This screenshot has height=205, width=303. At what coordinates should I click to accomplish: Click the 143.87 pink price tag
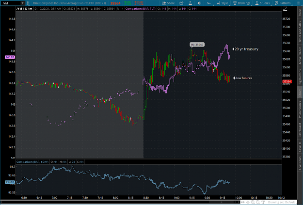10,57
